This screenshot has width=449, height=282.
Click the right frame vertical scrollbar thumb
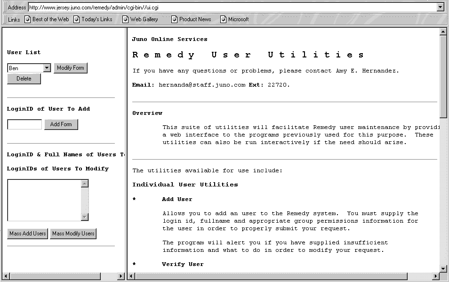click(x=443, y=76)
